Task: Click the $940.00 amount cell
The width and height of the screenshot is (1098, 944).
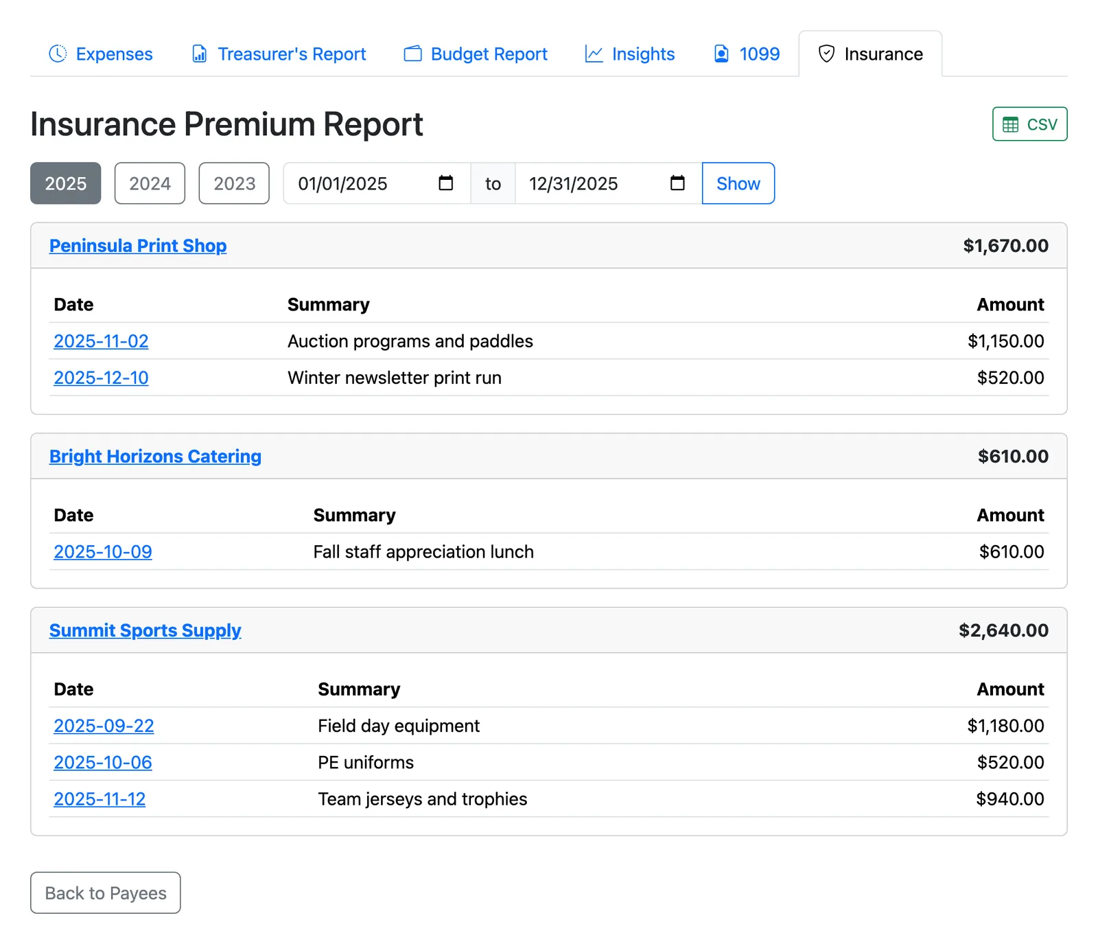Action: coord(1010,799)
